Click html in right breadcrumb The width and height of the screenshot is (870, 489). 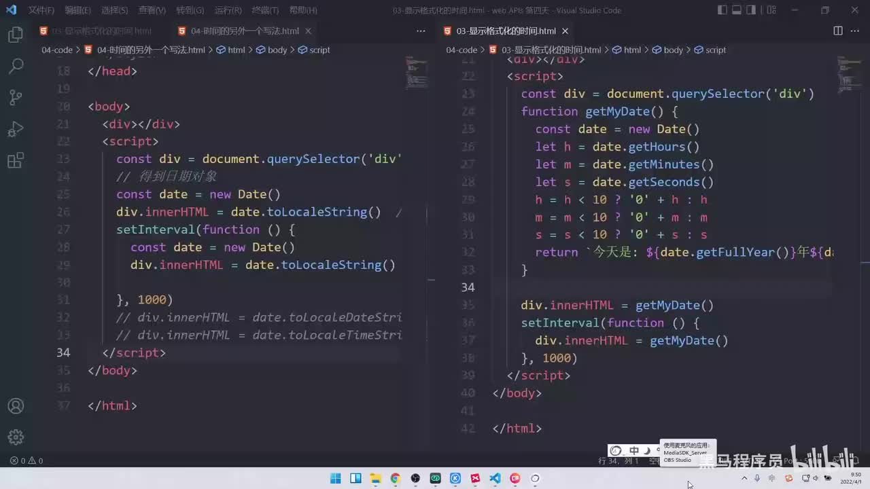pyautogui.click(x=632, y=50)
